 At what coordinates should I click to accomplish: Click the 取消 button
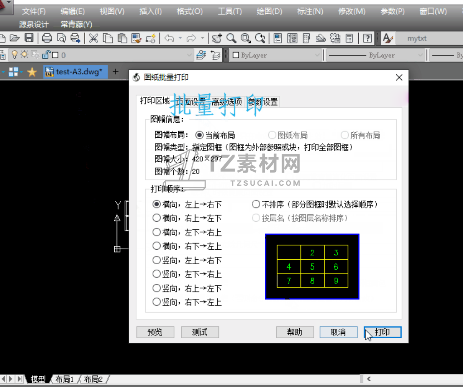pos(338,332)
